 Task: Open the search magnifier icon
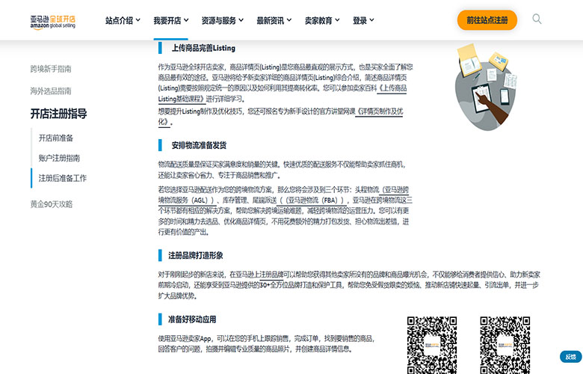click(537, 19)
